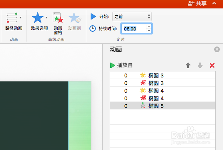Select the 椭圆 5 path animation row
This screenshot has height=150, width=223.
pyautogui.click(x=163, y=106)
